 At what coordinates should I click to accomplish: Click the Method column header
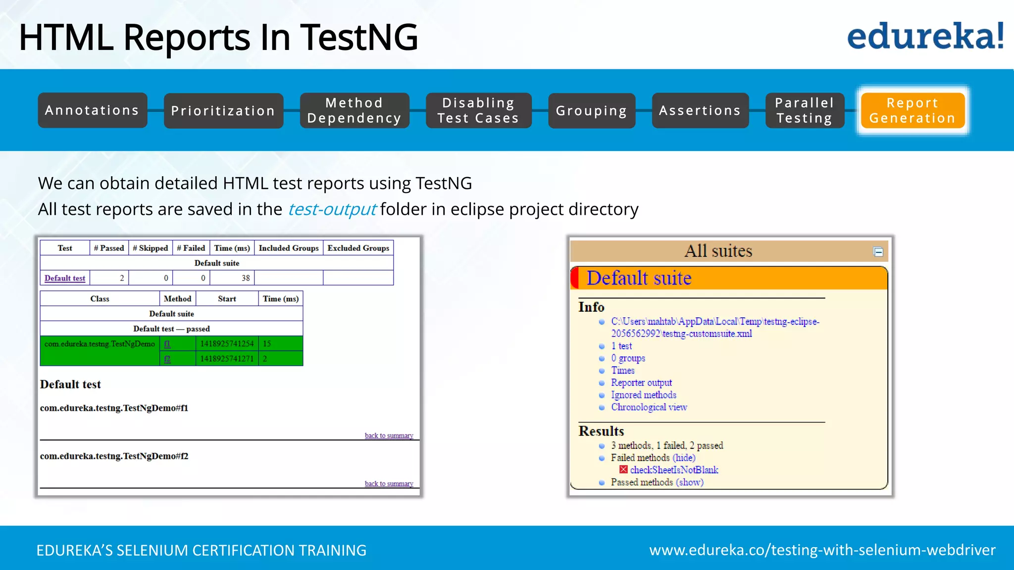pos(178,299)
